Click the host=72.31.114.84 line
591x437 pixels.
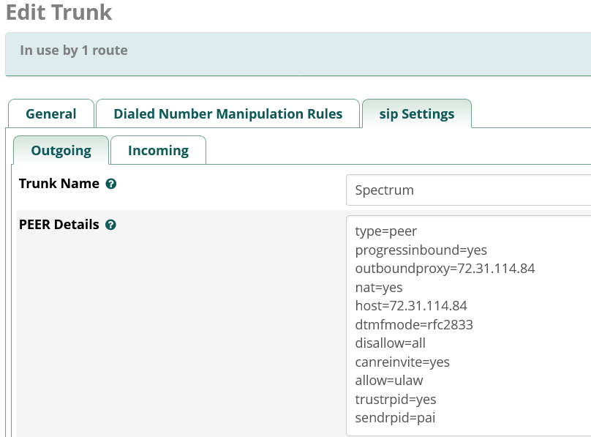[411, 306]
